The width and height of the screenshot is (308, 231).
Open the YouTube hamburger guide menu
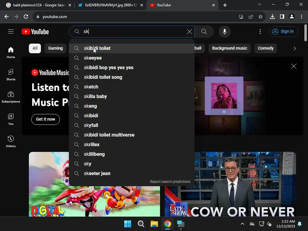click(11, 31)
